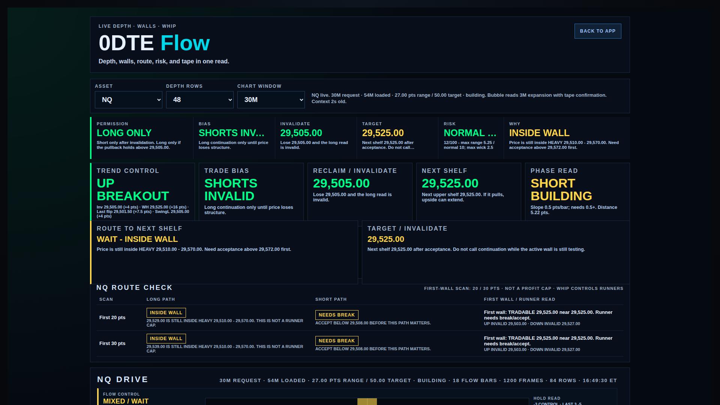
Task: Click the trend control Inv 29,505.00 detail text
Action: (x=143, y=211)
